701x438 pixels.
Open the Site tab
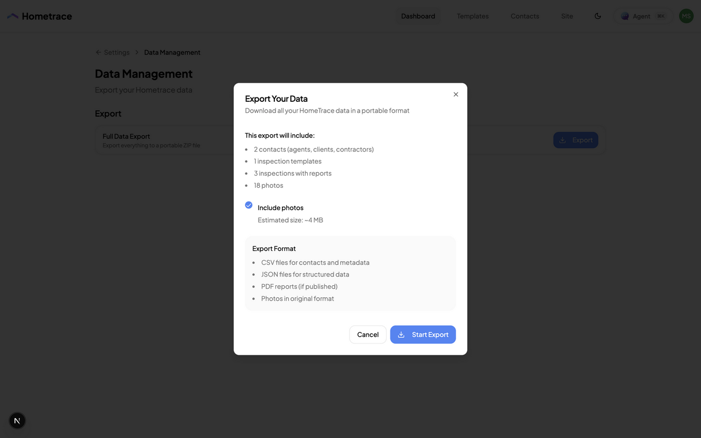567,16
